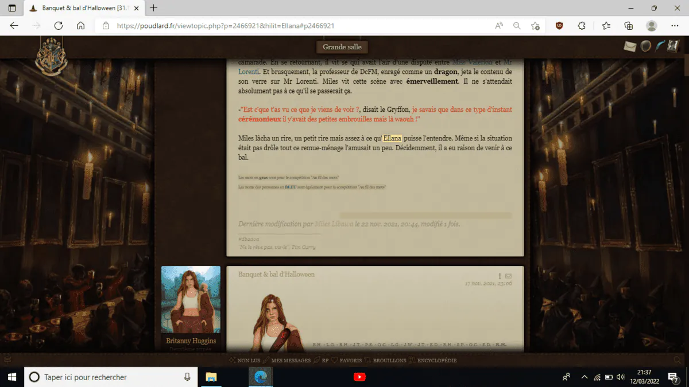Open NON LUS unread posts
This screenshot has height=387, width=689.
click(x=245, y=360)
